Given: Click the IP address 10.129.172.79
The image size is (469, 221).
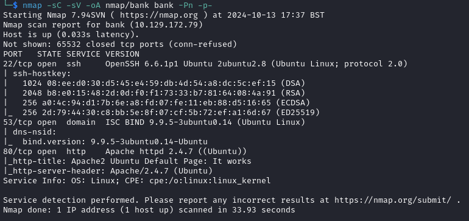Looking at the screenshot, I should point(168,25).
